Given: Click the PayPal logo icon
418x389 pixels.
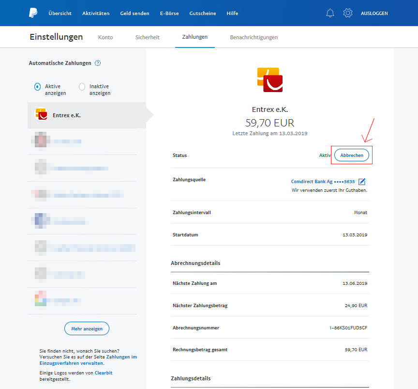Looking at the screenshot, I should coord(33,13).
